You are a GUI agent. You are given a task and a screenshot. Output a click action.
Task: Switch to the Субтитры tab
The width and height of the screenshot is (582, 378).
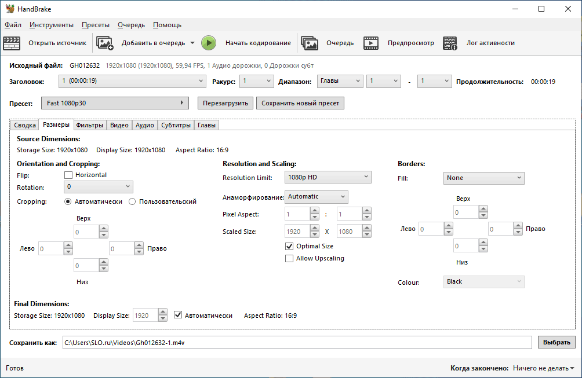[x=176, y=125]
